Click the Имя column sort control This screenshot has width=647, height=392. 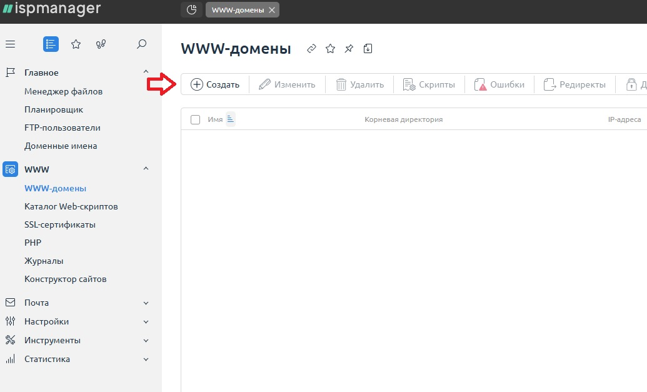coord(229,119)
